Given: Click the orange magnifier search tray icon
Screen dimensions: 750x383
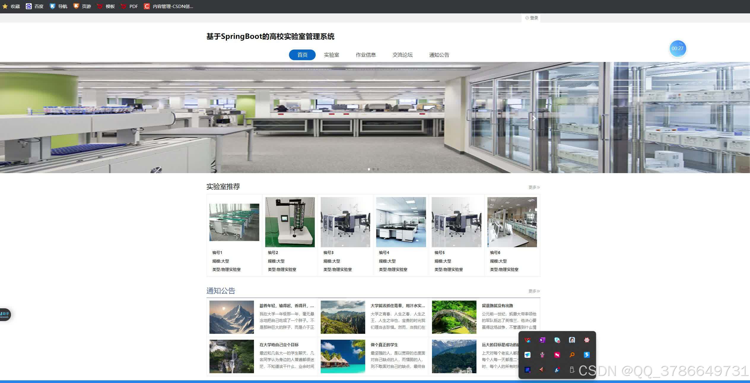Looking at the screenshot, I should 572,355.
